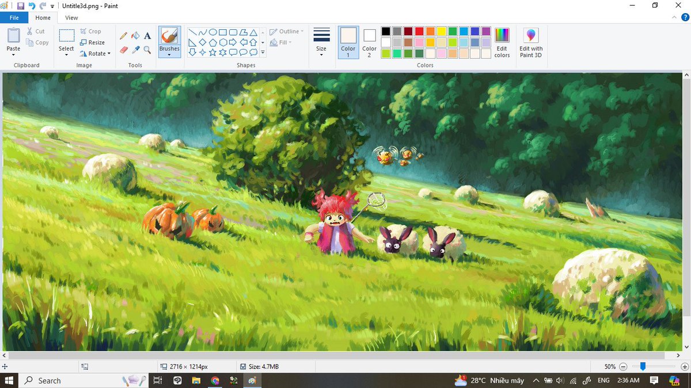
Task: Choose the Down arrow shape
Action: [192, 52]
